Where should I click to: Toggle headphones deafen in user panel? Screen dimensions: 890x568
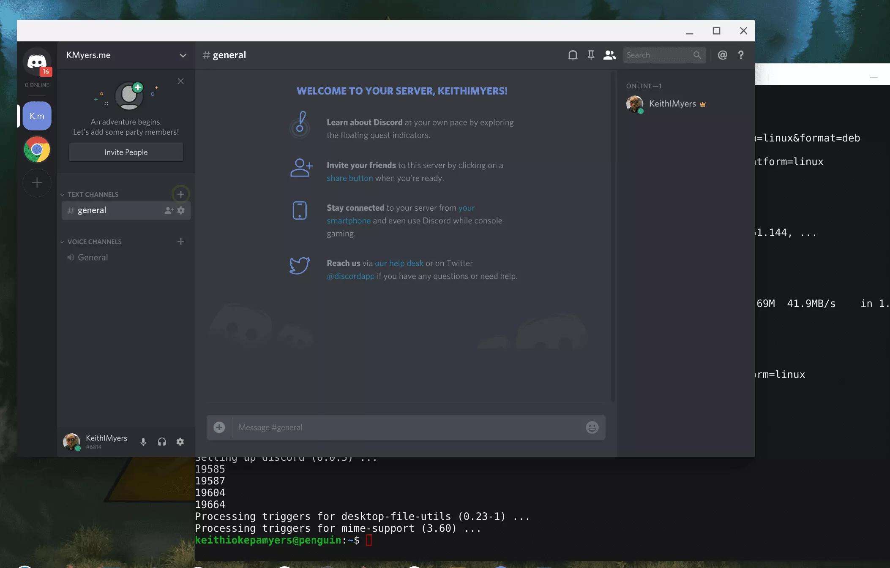tap(162, 442)
